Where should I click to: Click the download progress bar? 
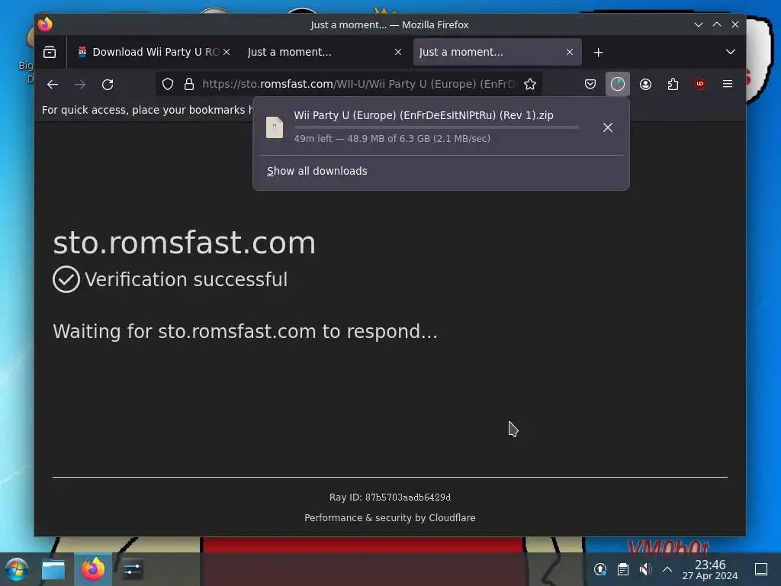click(436, 127)
